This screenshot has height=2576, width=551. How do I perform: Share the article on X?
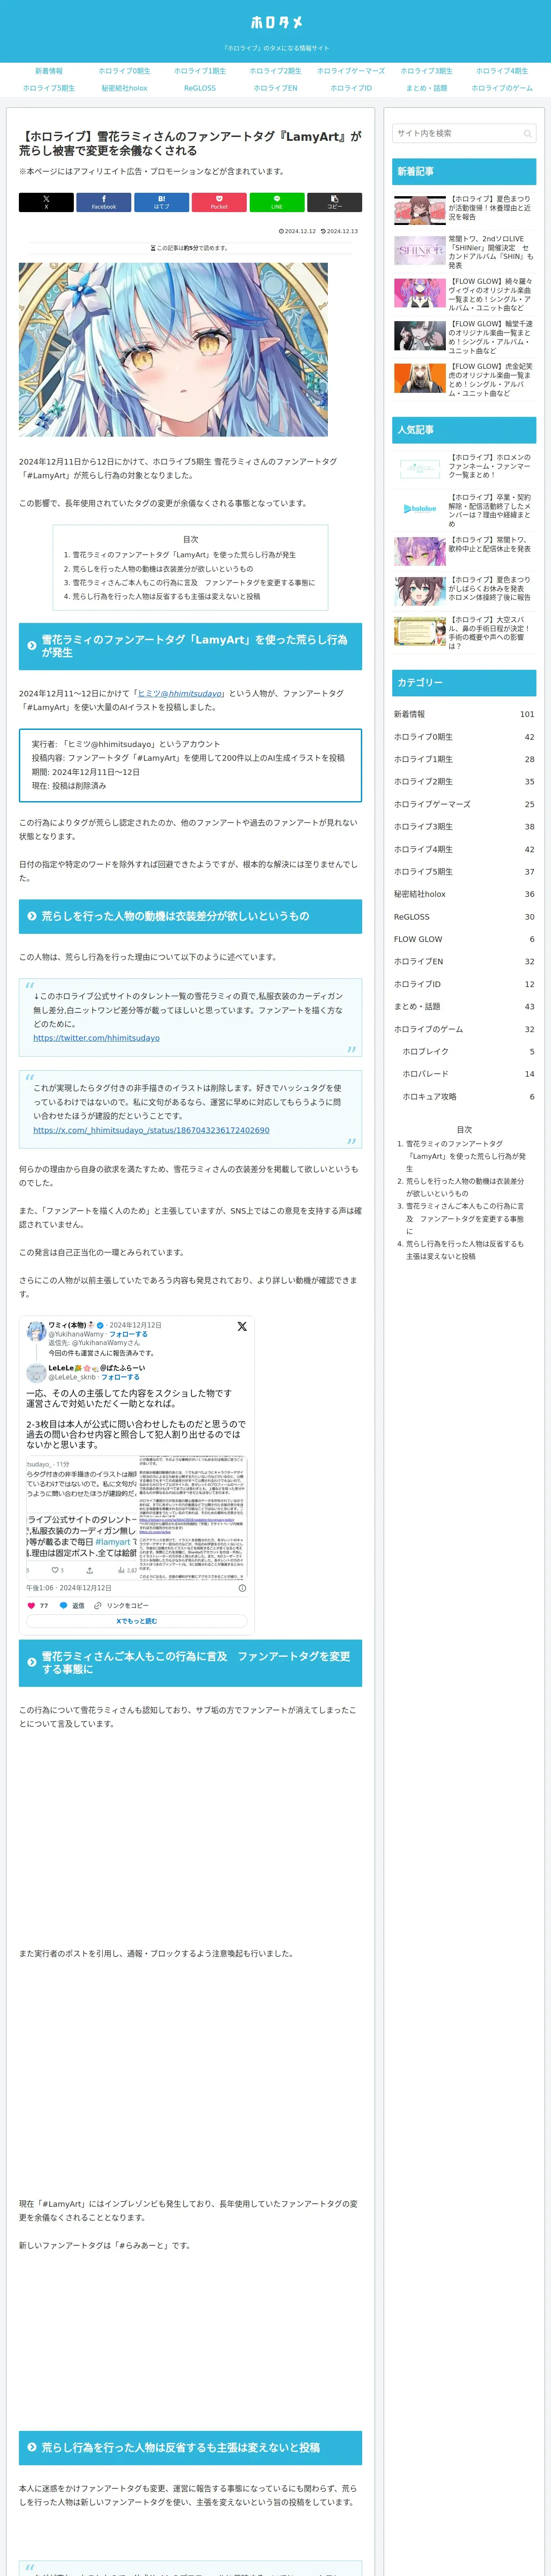46,202
